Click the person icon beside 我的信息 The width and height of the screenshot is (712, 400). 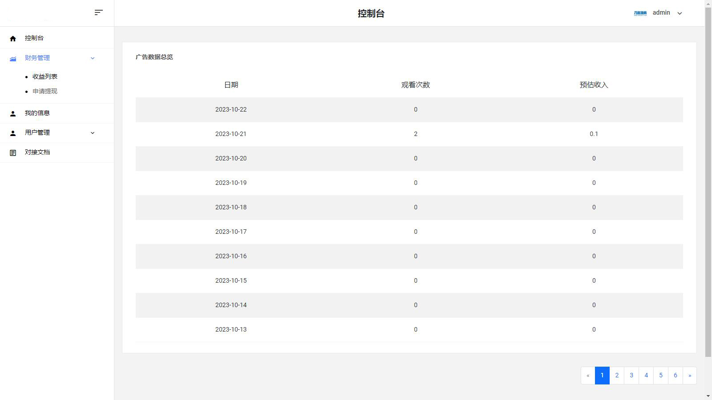click(x=13, y=114)
